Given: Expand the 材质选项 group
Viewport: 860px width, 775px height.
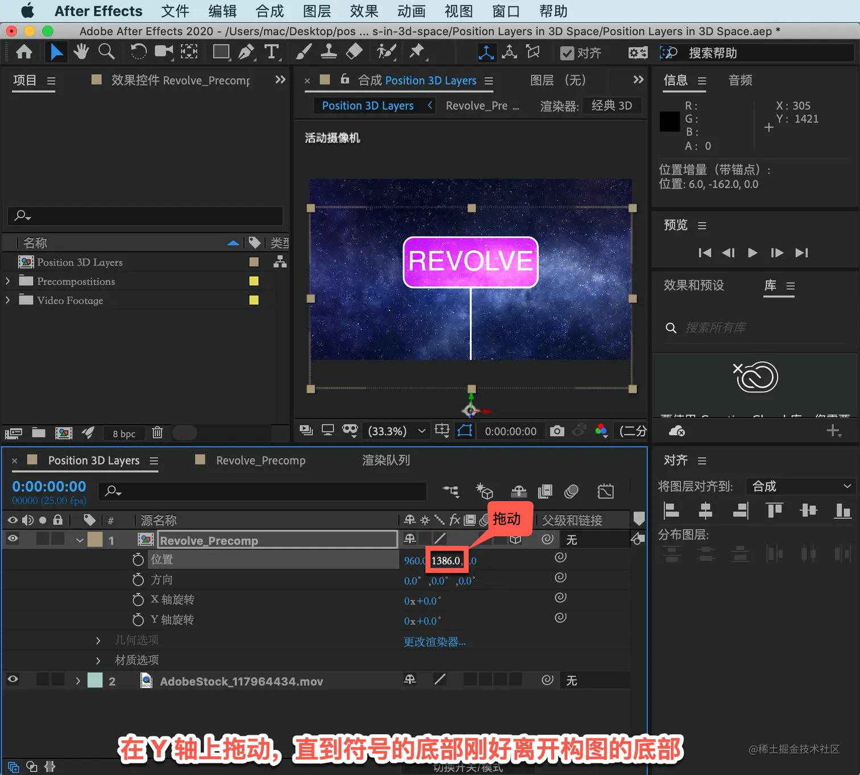Looking at the screenshot, I should [98, 660].
